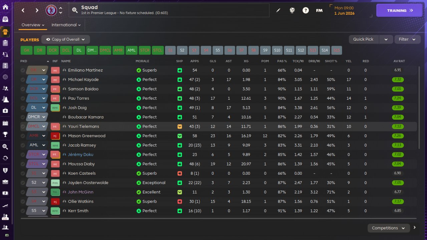Open the Filter dropdown
The height and width of the screenshot is (240, 427).
(407, 39)
